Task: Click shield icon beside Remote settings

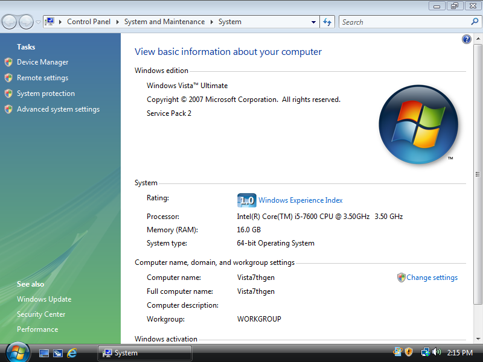Action: 8,78
